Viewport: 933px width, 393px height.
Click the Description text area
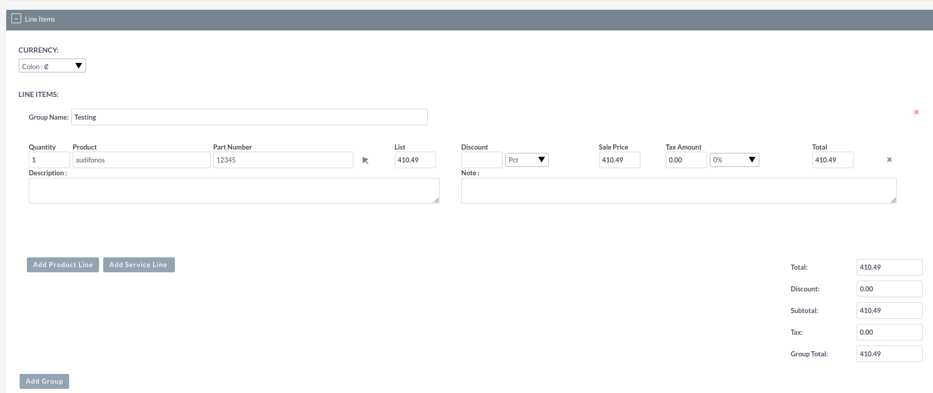pyautogui.click(x=234, y=191)
